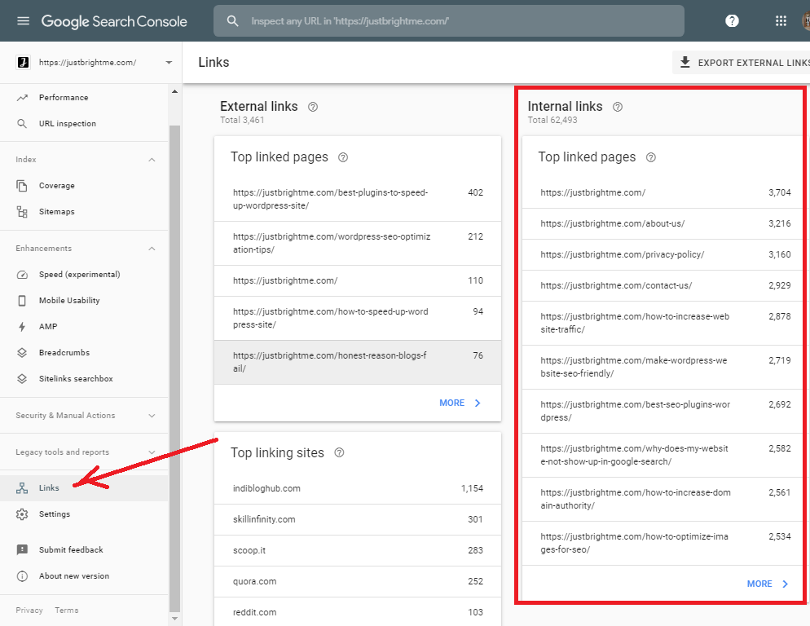Select skillinfinity.com linking site row
The width and height of the screenshot is (810, 626).
coord(358,519)
